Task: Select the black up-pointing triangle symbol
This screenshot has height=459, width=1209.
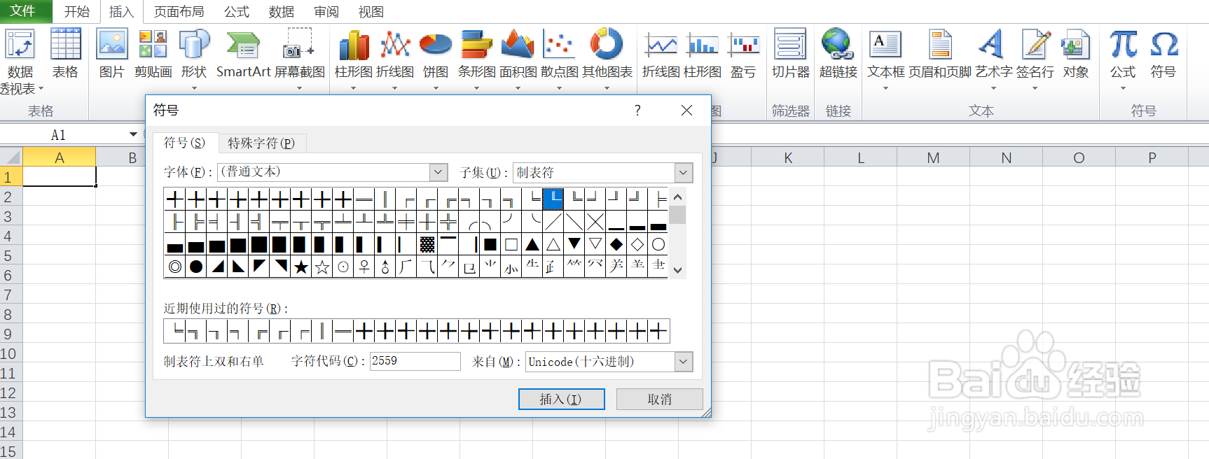Action: [x=532, y=244]
